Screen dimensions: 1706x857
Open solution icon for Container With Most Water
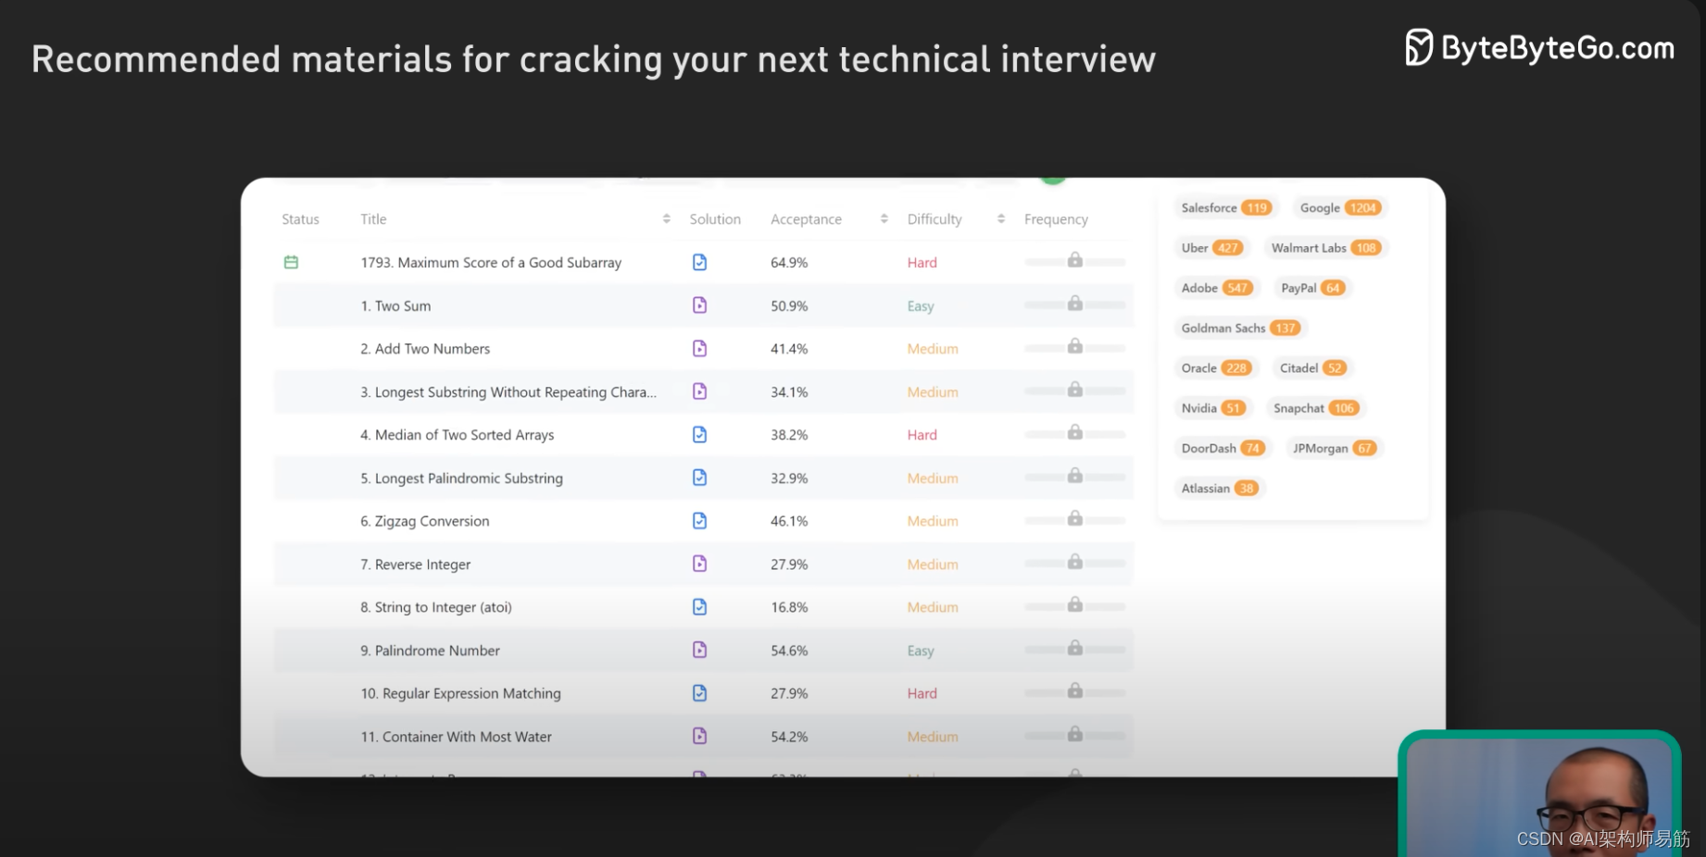(x=699, y=736)
